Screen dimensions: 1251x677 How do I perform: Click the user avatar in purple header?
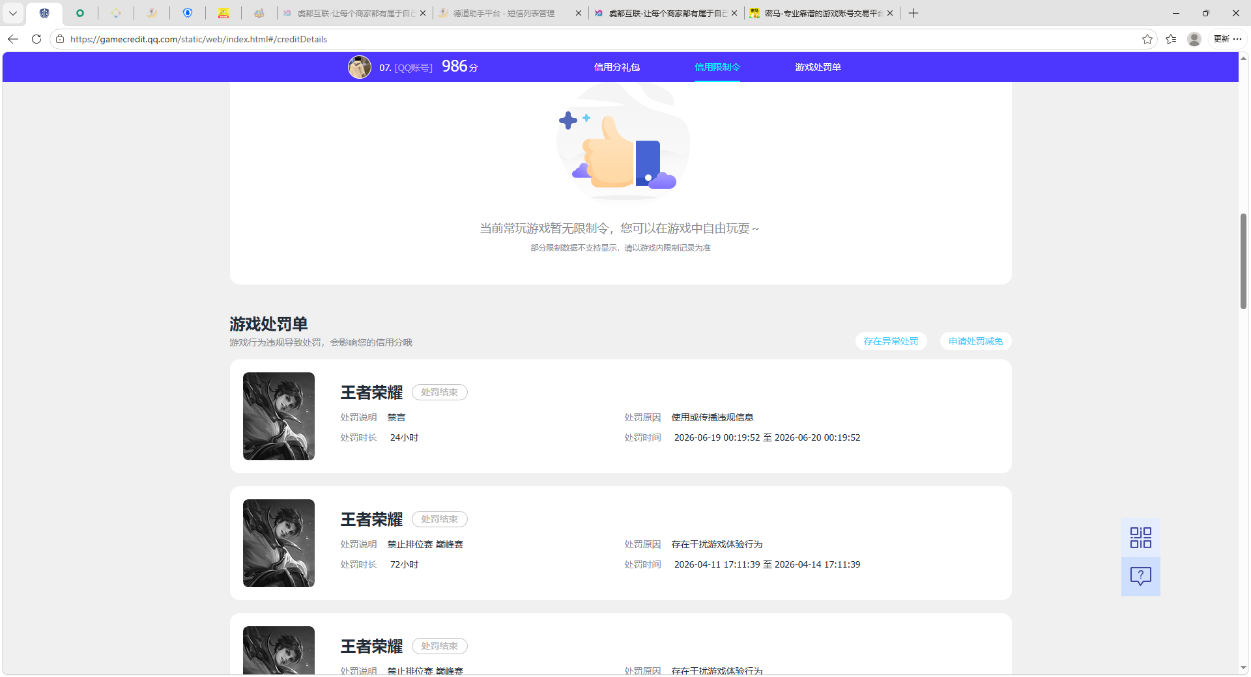pyautogui.click(x=359, y=67)
